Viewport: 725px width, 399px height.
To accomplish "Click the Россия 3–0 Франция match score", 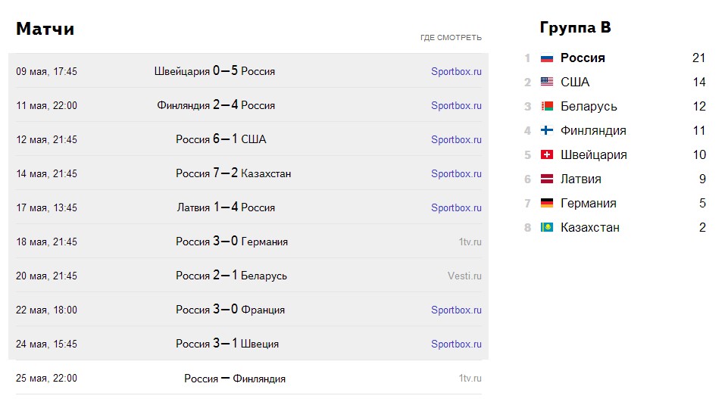I will click(x=226, y=310).
